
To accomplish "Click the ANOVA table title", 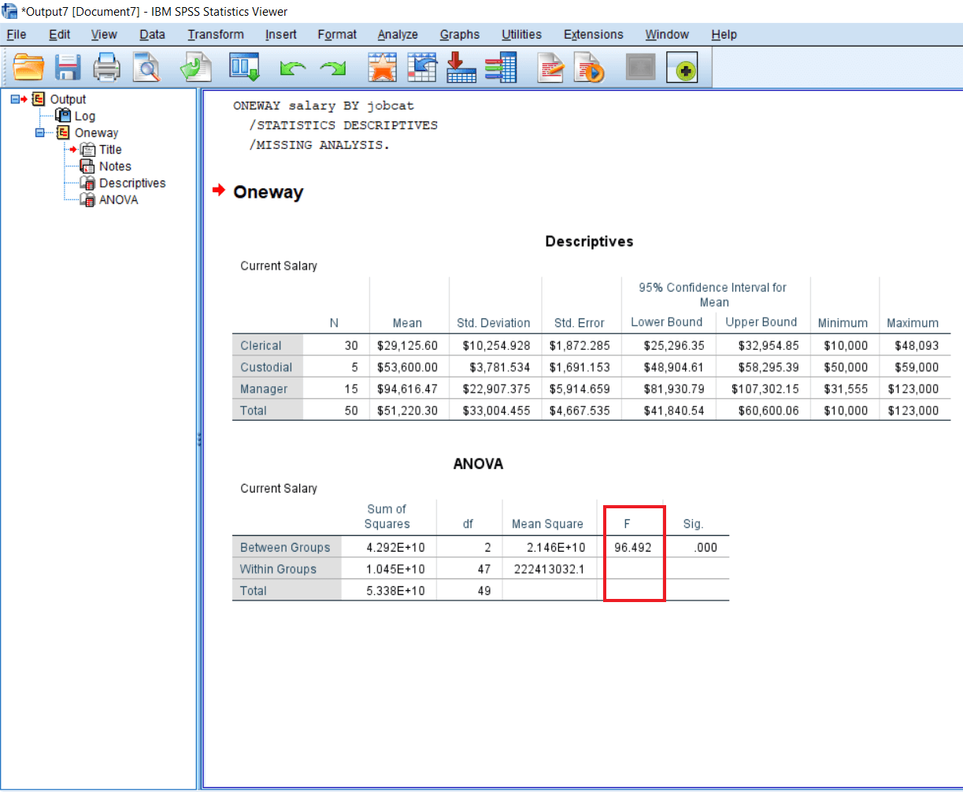I will [478, 464].
